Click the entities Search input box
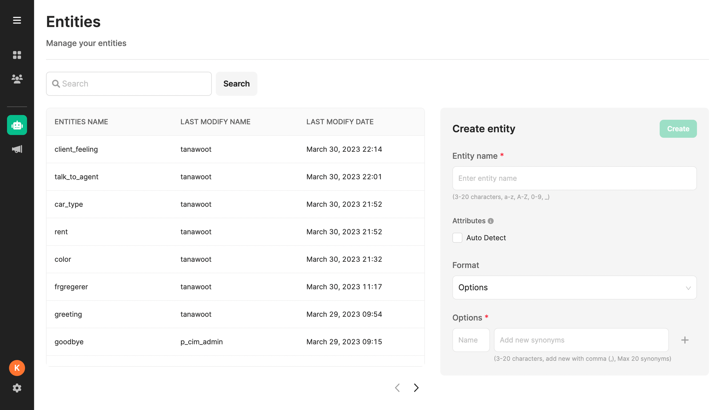The width and height of the screenshot is (721, 410). click(133, 84)
